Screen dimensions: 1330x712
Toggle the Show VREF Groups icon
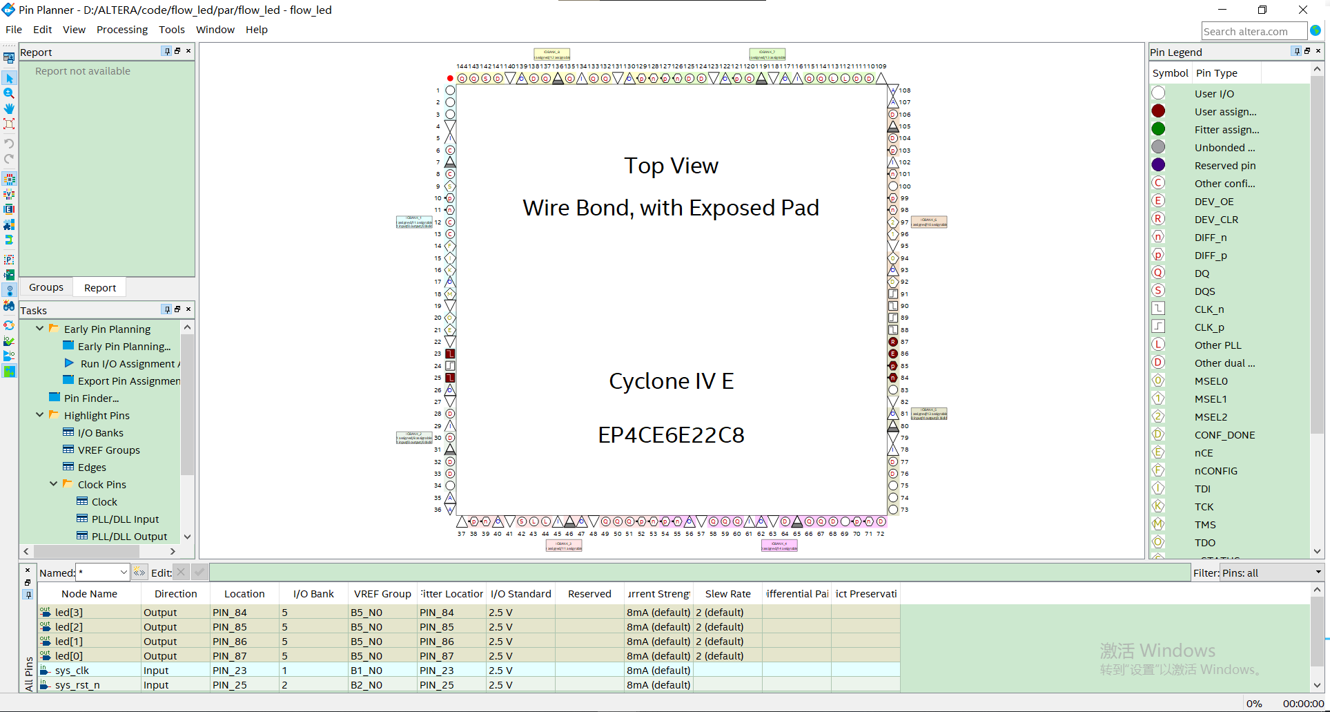[x=9, y=194]
